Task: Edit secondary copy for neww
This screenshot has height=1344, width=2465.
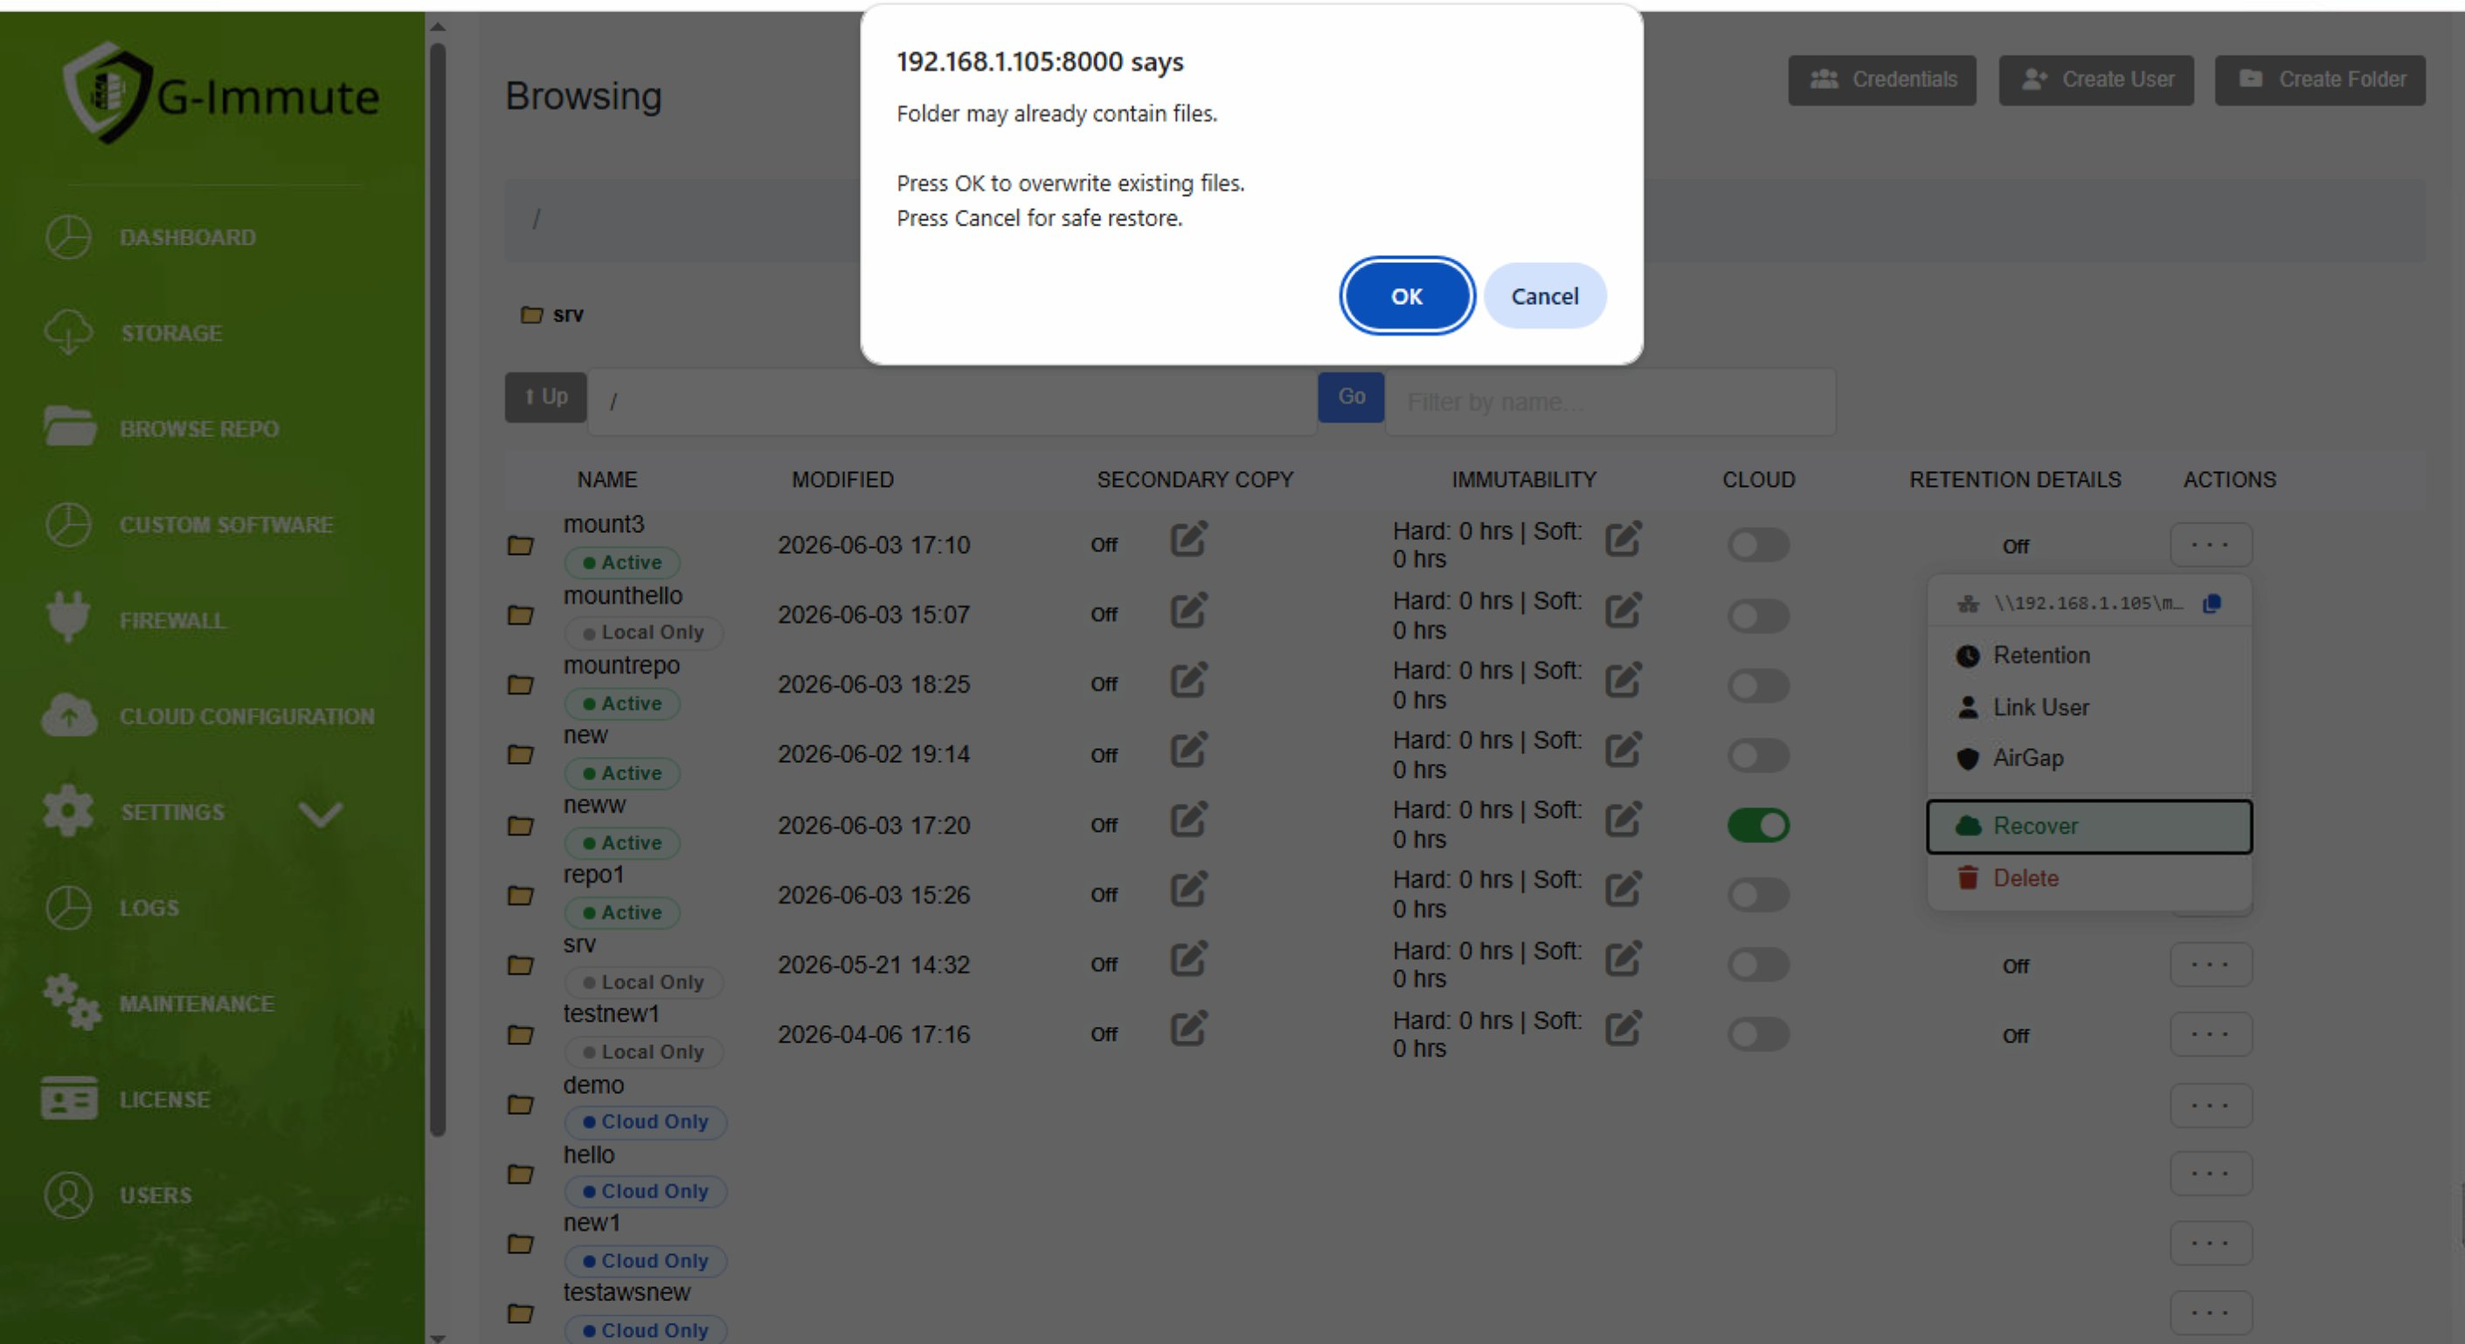Action: pos(1188,820)
